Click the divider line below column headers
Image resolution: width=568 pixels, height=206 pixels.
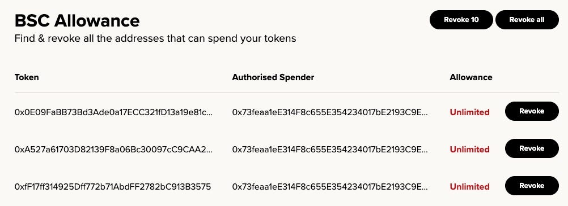[x=286, y=93]
